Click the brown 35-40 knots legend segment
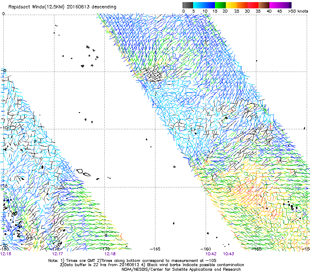 264,5
